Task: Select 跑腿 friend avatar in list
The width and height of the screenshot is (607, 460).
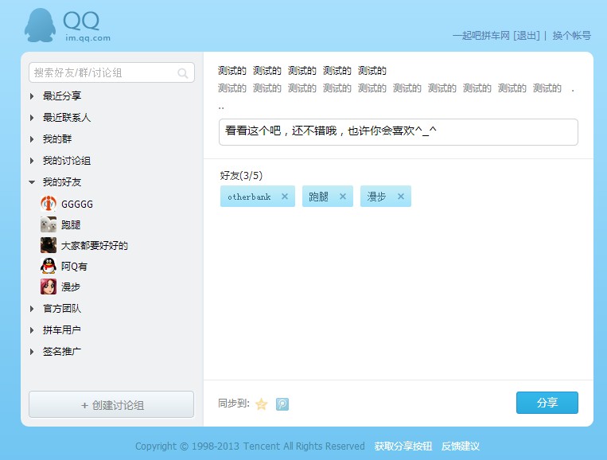Action: tap(49, 224)
